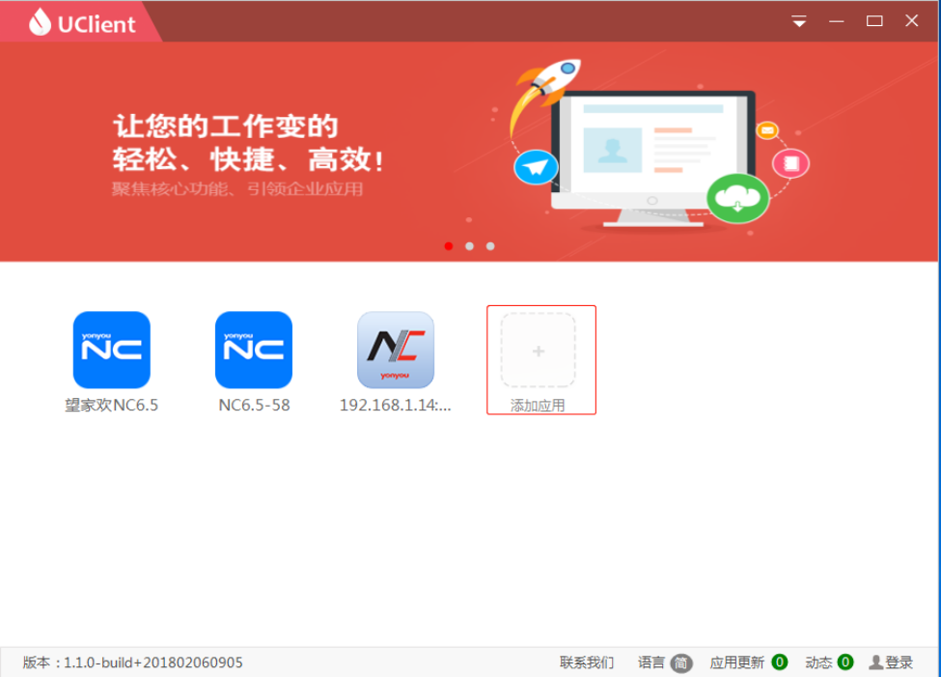Open 动态 notifications in status bar

(x=818, y=663)
